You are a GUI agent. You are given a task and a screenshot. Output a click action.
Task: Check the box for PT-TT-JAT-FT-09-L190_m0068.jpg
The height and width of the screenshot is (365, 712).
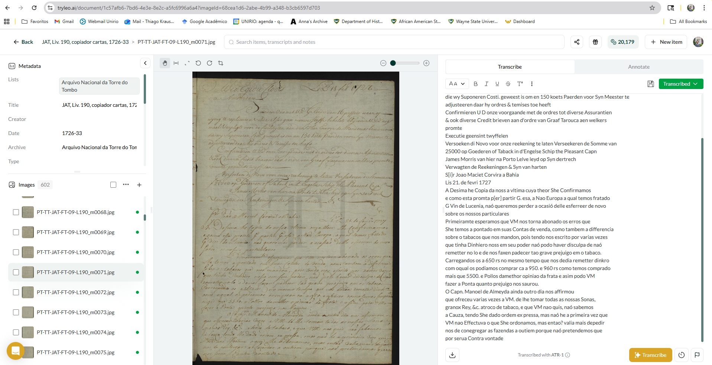[16, 212]
